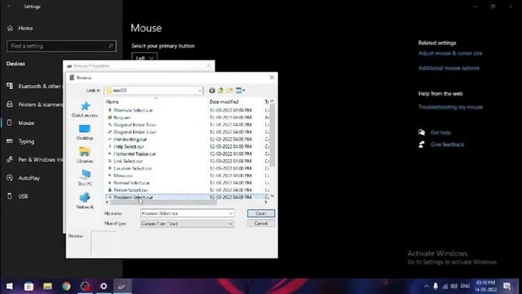
Task: Go to Desktop in Browse sidebar
Action: tap(85, 132)
